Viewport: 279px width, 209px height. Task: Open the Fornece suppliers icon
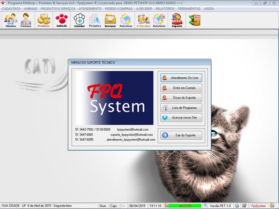[x=26, y=20]
